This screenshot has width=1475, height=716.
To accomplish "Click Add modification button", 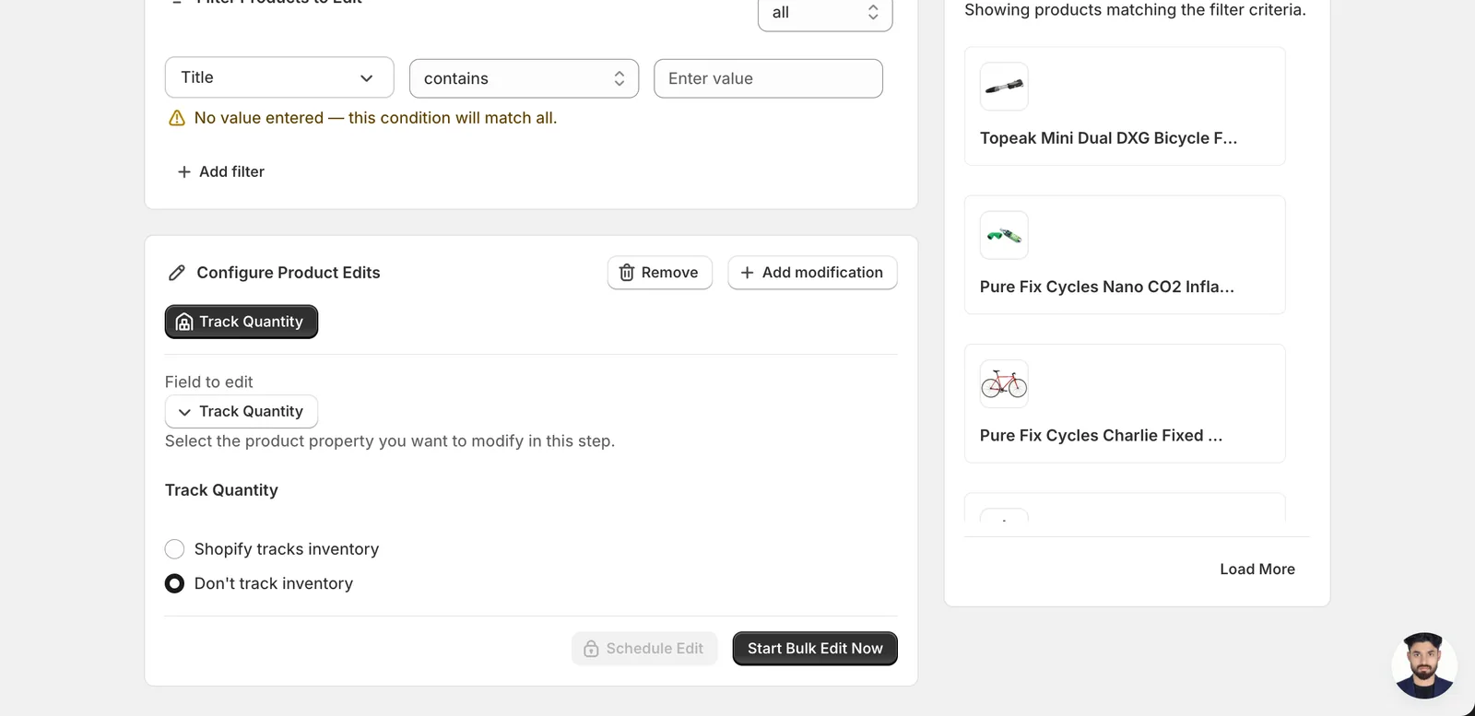I will [812, 273].
